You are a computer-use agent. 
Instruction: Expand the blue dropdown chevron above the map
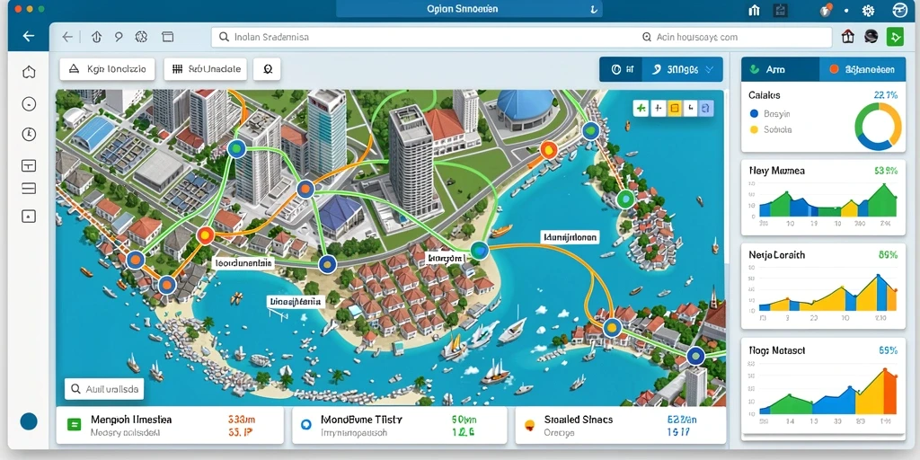[x=709, y=69]
